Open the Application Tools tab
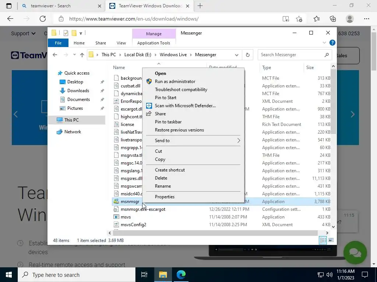Screen dimensions: 377x282 (154, 43)
